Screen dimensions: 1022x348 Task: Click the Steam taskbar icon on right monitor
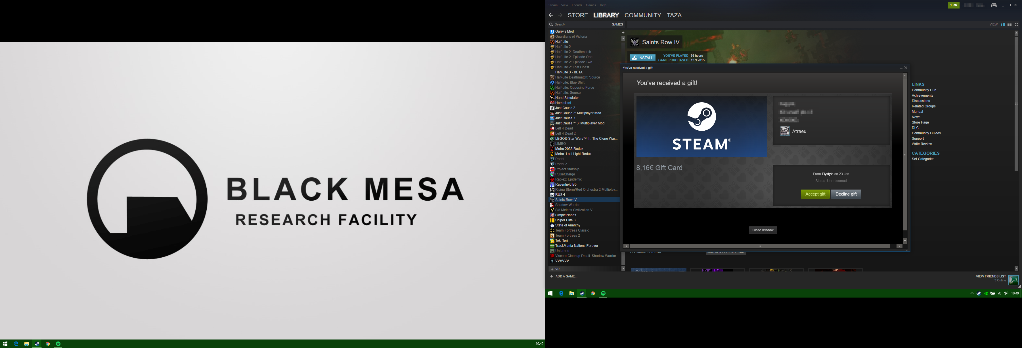(582, 293)
